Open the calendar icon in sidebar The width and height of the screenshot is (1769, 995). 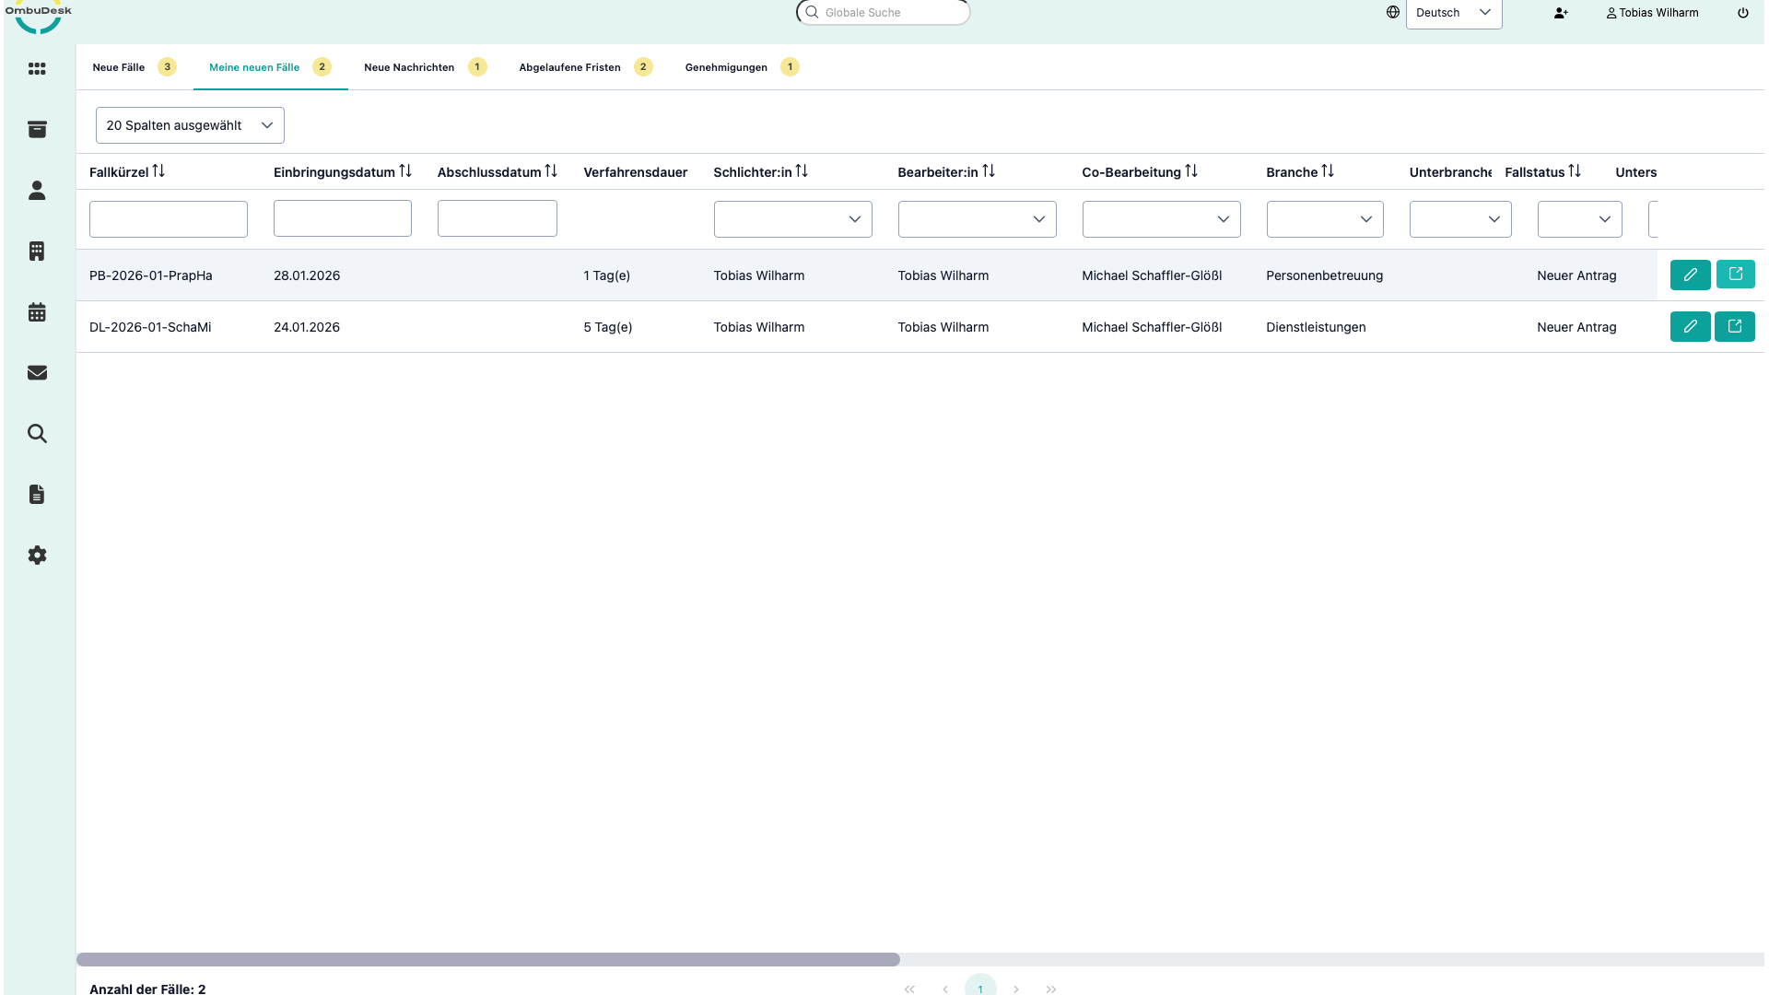pyautogui.click(x=37, y=312)
